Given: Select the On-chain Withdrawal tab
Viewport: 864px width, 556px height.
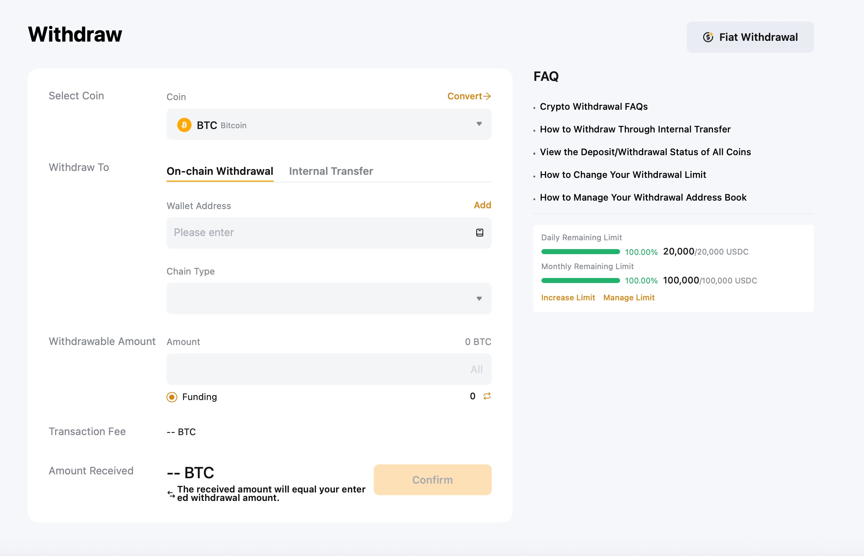Looking at the screenshot, I should 220,171.
